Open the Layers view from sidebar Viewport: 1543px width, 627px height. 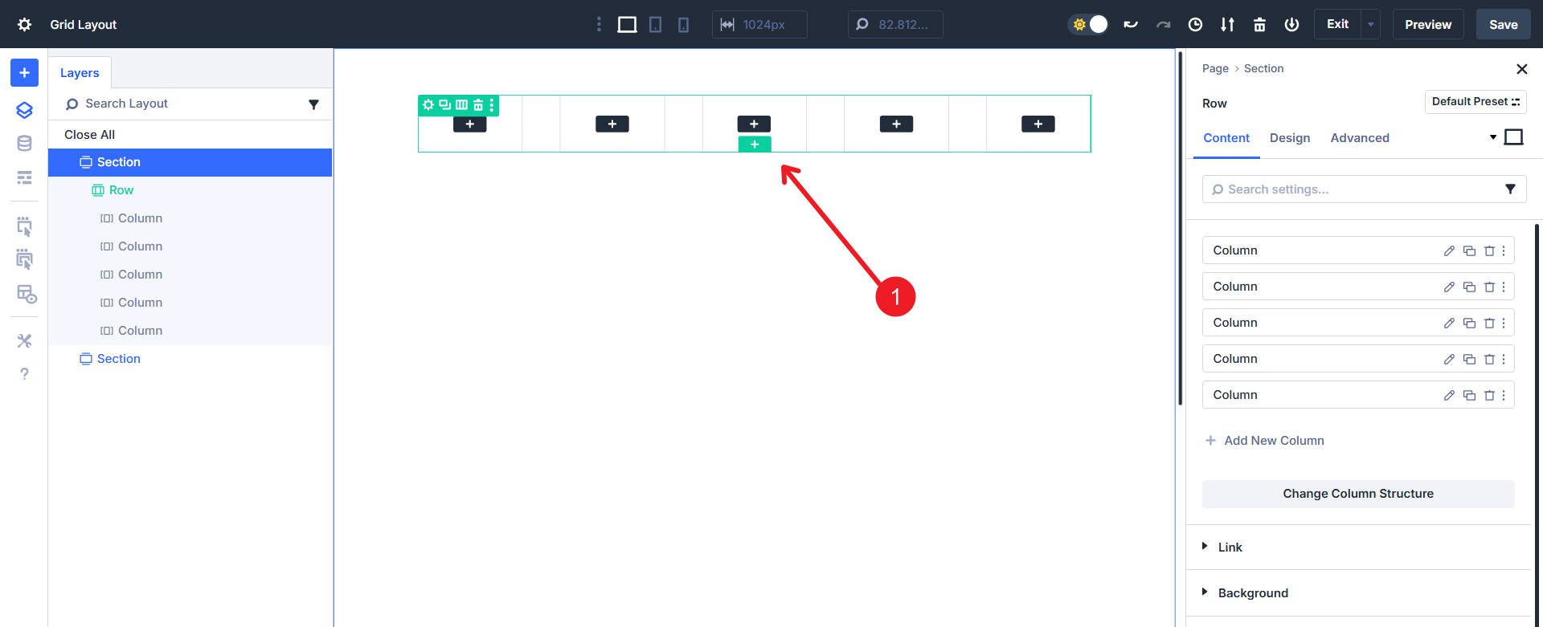(x=24, y=110)
